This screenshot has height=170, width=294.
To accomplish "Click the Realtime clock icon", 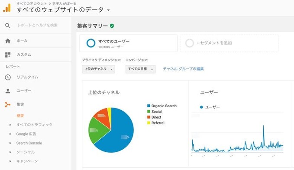I will pyautogui.click(x=8, y=77).
